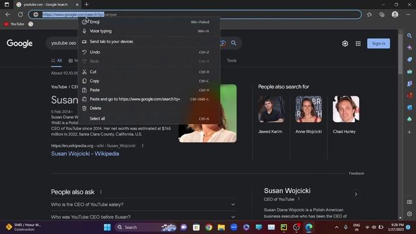Open Chrome from the taskbar
Image resolution: width=416 pixels, height=234 pixels.
pyautogui.click(x=209, y=227)
